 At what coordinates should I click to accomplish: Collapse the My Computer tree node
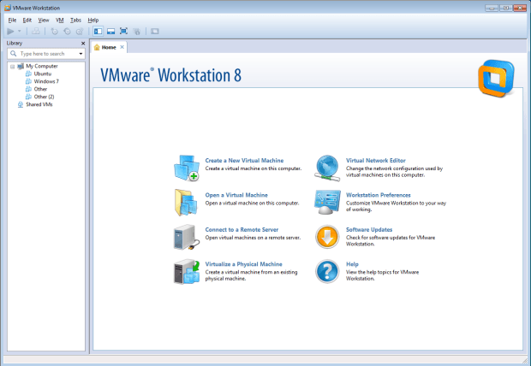(x=11, y=66)
